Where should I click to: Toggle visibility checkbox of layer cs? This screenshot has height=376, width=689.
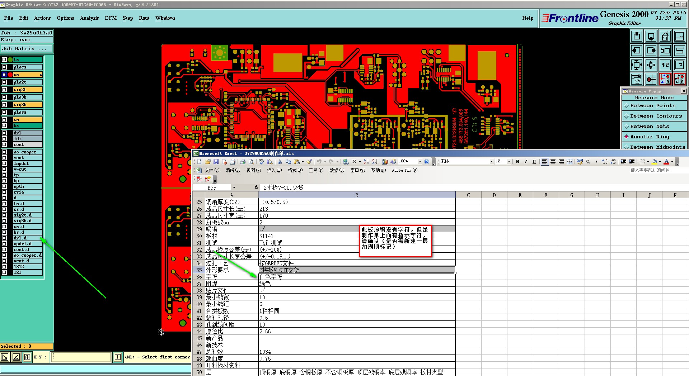click(x=4, y=75)
